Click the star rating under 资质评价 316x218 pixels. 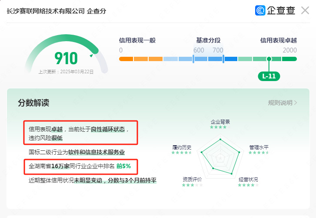[192, 185]
